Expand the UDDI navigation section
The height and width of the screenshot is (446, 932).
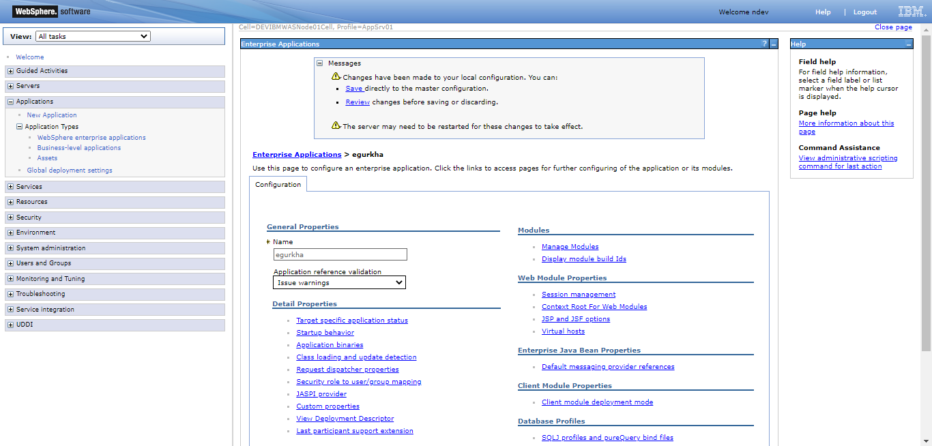(x=10, y=325)
